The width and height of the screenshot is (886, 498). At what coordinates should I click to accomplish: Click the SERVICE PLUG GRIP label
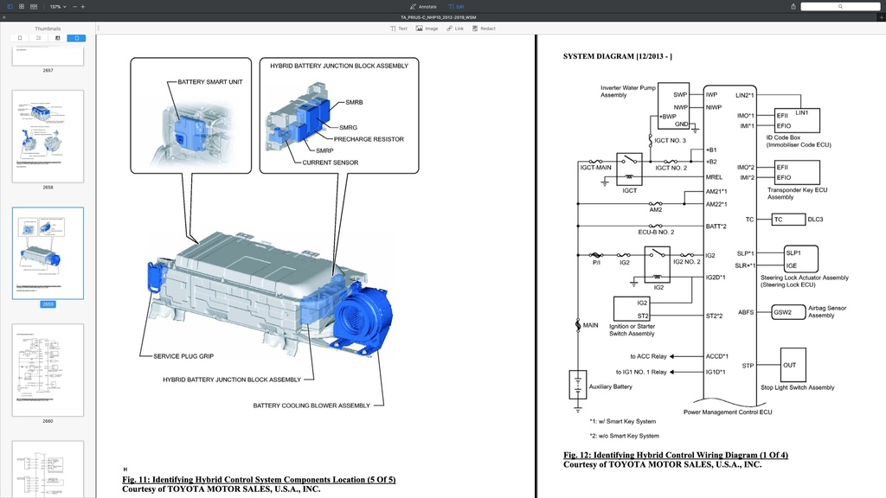point(183,356)
